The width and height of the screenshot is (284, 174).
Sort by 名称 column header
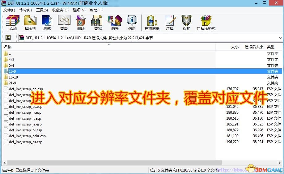pos(109,47)
